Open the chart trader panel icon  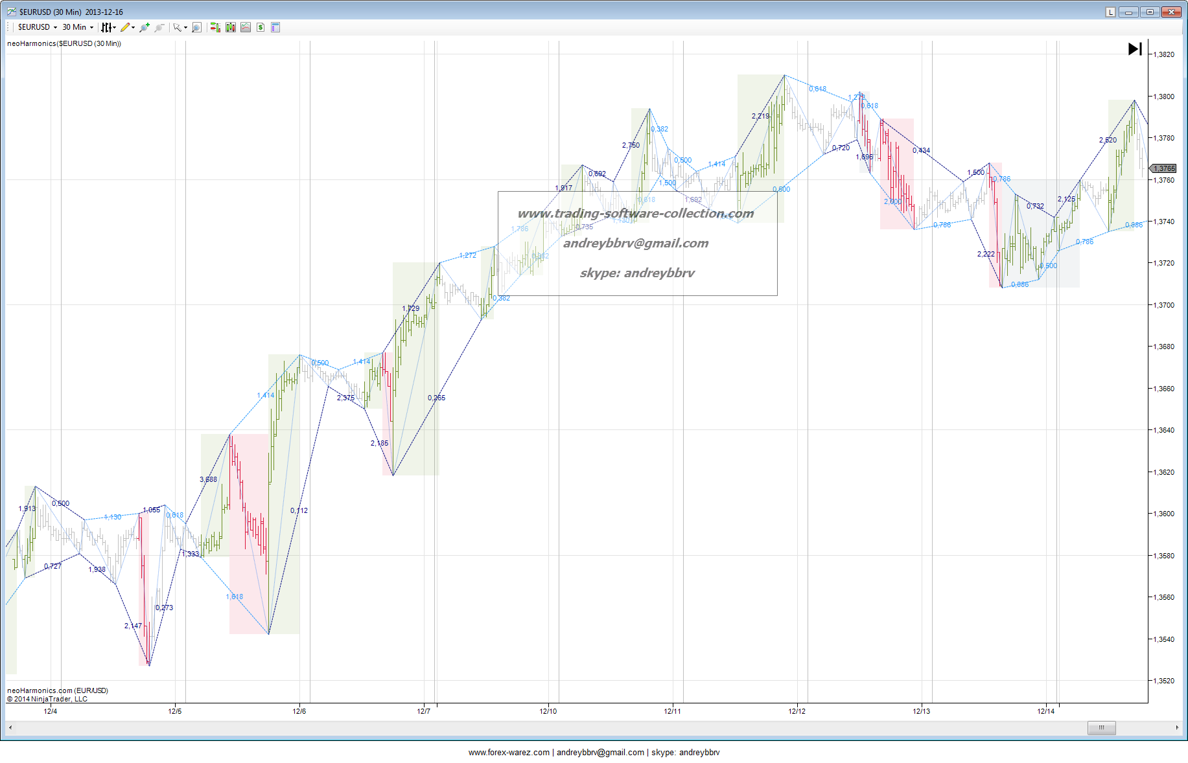pyautogui.click(x=215, y=27)
